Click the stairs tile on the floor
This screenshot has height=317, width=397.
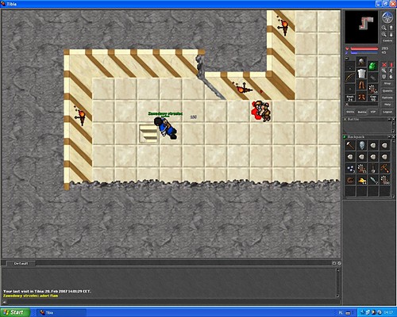pos(148,134)
